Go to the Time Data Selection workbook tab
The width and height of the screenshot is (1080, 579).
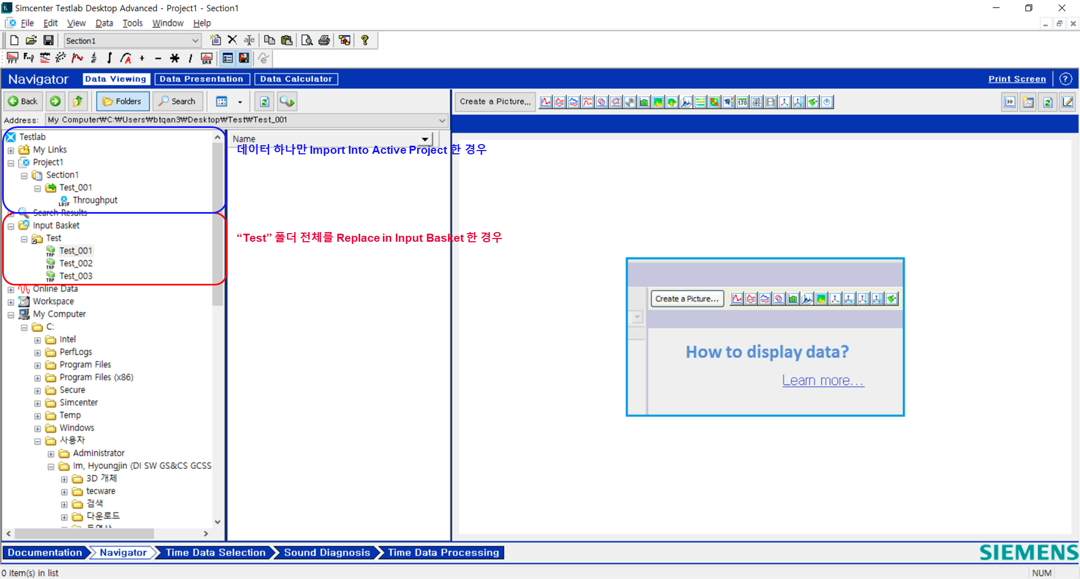click(215, 553)
